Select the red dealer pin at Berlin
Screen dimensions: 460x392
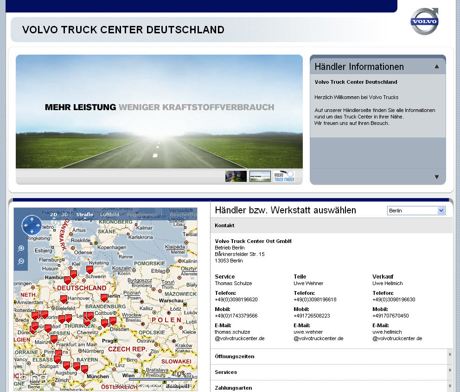(104, 298)
